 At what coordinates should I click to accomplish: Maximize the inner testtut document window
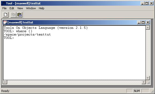click(x=143, y=22)
